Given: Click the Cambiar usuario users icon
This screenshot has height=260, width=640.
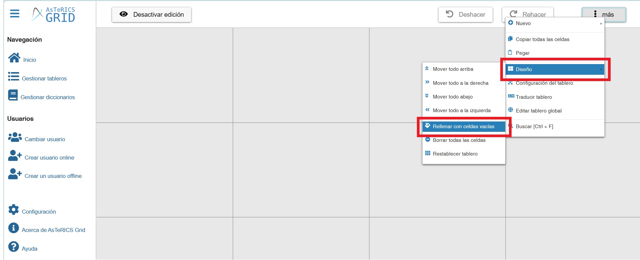Looking at the screenshot, I should pos(15,137).
